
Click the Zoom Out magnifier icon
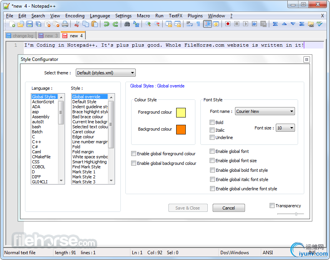click(157, 24)
